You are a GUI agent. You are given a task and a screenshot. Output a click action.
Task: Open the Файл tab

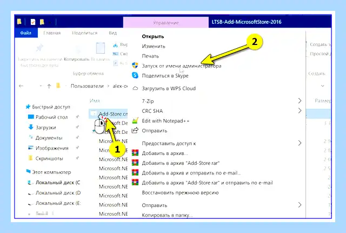[x=26, y=33]
